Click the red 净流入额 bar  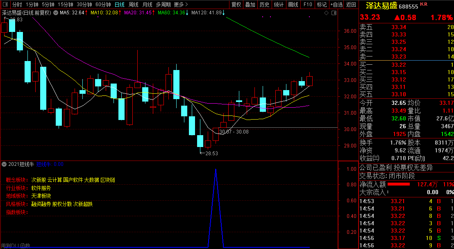(399, 184)
